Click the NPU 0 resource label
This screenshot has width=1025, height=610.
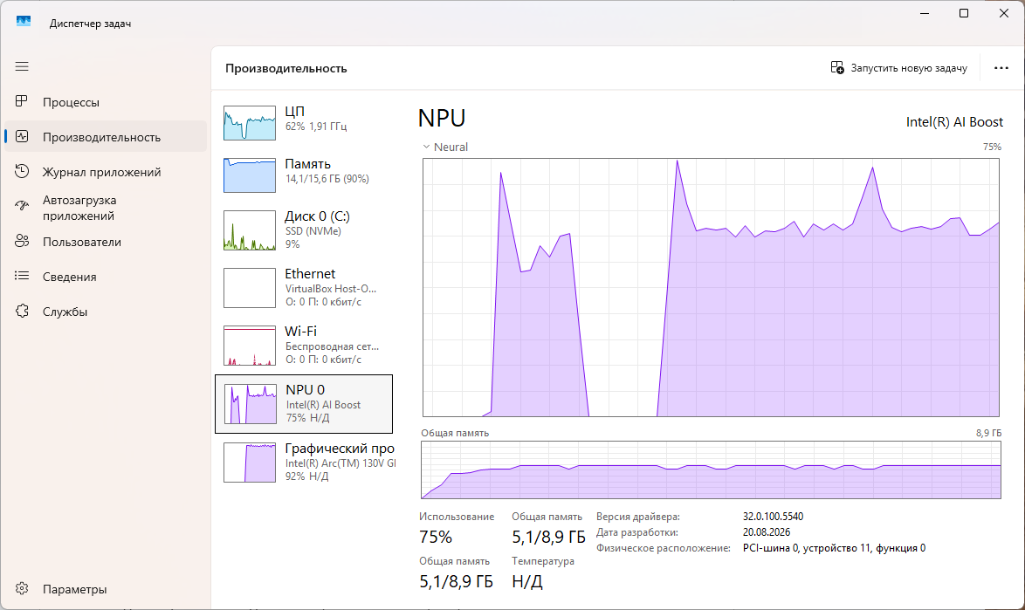tap(305, 389)
